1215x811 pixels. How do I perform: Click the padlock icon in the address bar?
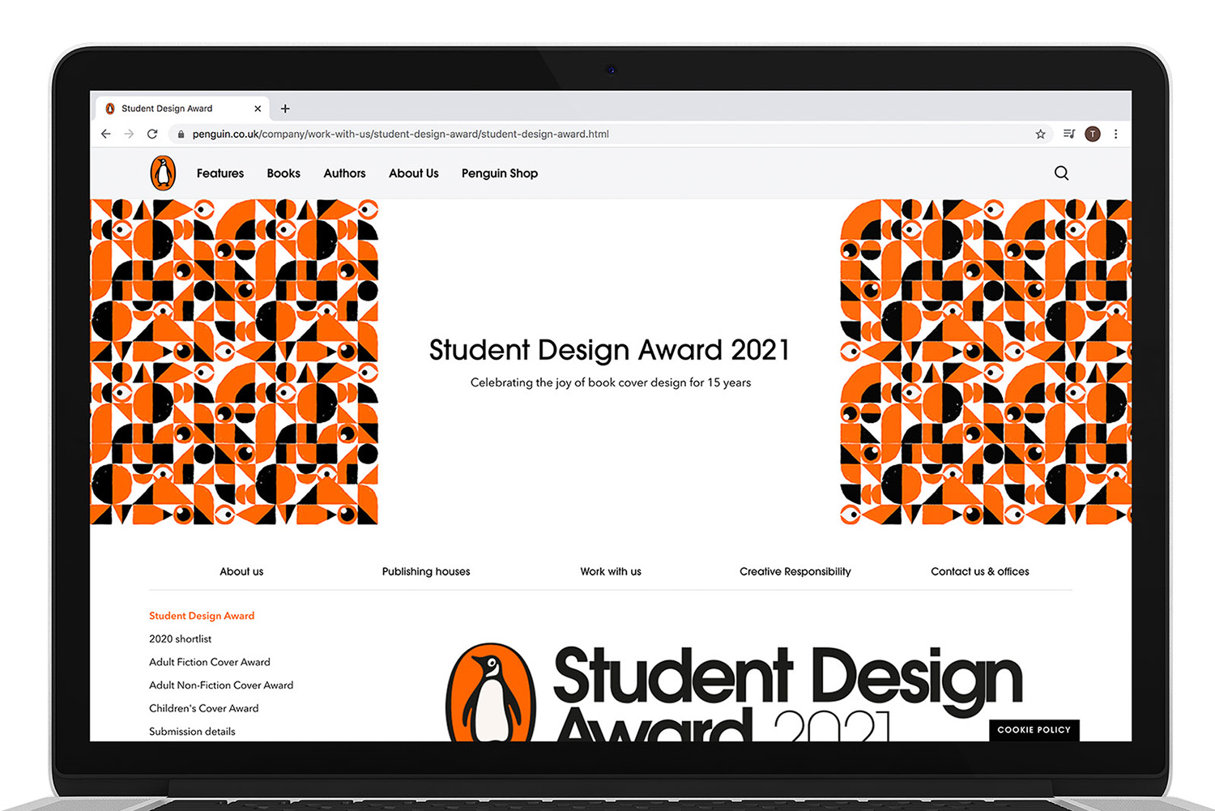(x=181, y=134)
